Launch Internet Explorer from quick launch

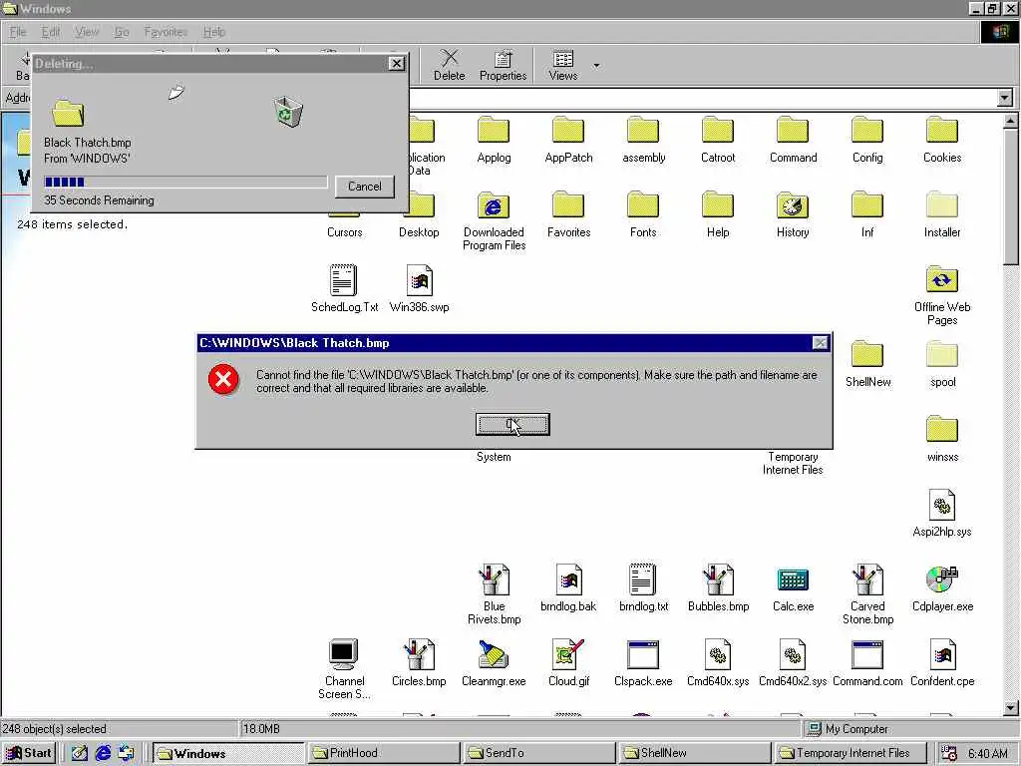point(103,753)
